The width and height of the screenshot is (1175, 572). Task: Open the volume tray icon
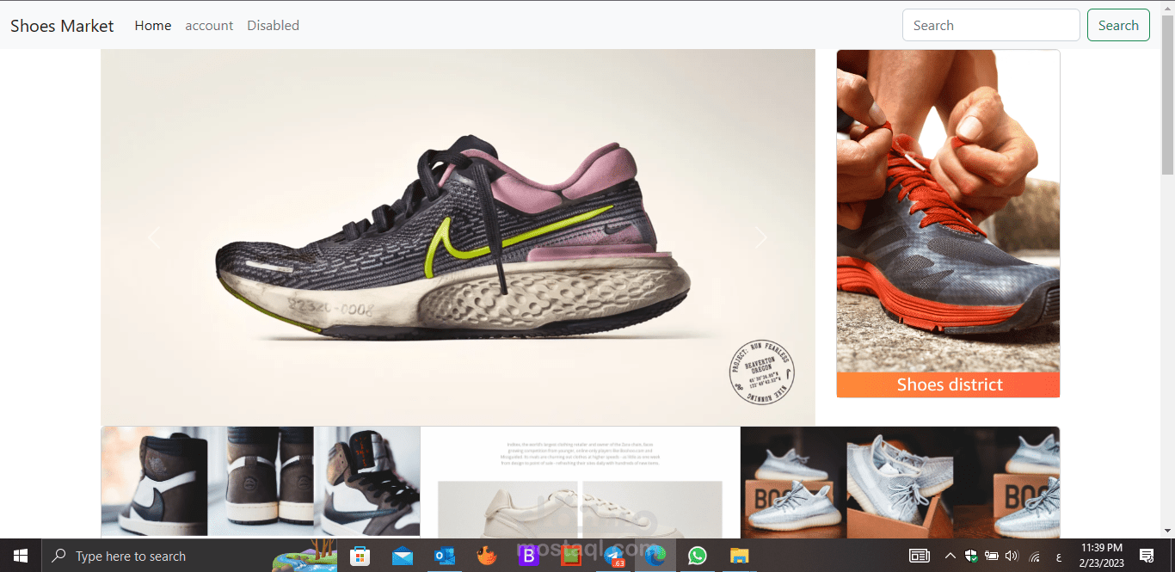click(x=1012, y=557)
